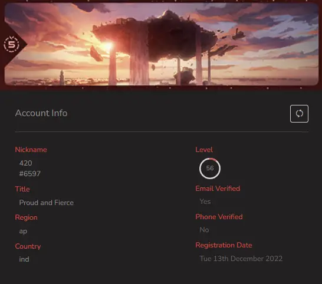This screenshot has width=322, height=284.
Task: Open the floating island banner image
Action: coord(162,44)
